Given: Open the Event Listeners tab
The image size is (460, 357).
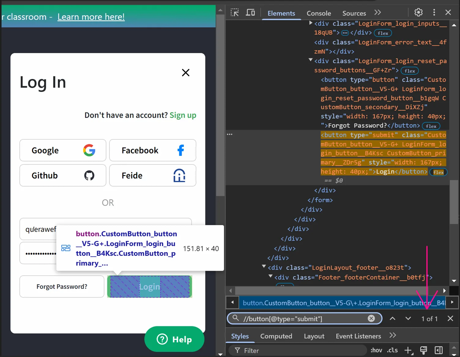Looking at the screenshot, I should [358, 336].
